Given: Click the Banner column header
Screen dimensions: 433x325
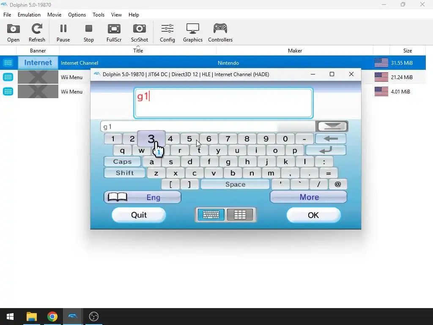Looking at the screenshot, I should (38, 51).
